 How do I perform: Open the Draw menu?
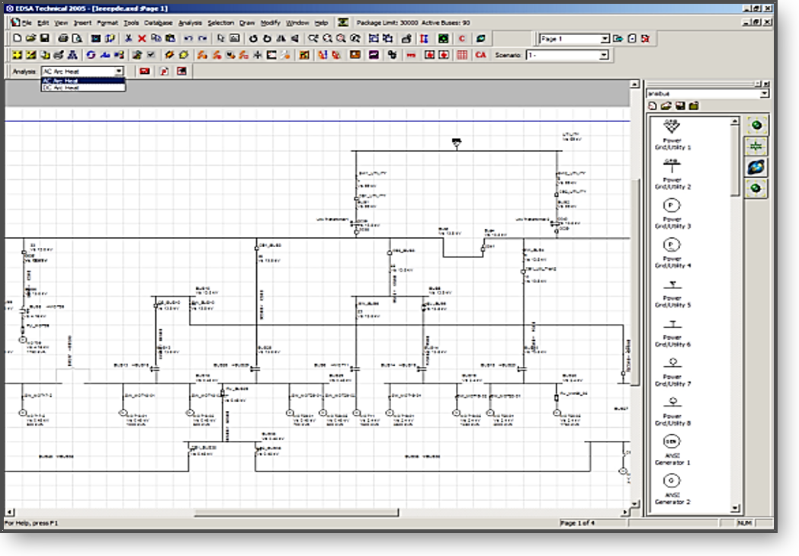pyautogui.click(x=247, y=23)
